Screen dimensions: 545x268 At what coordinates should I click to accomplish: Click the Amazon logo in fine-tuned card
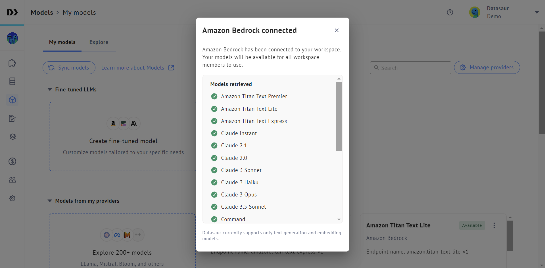click(x=113, y=123)
